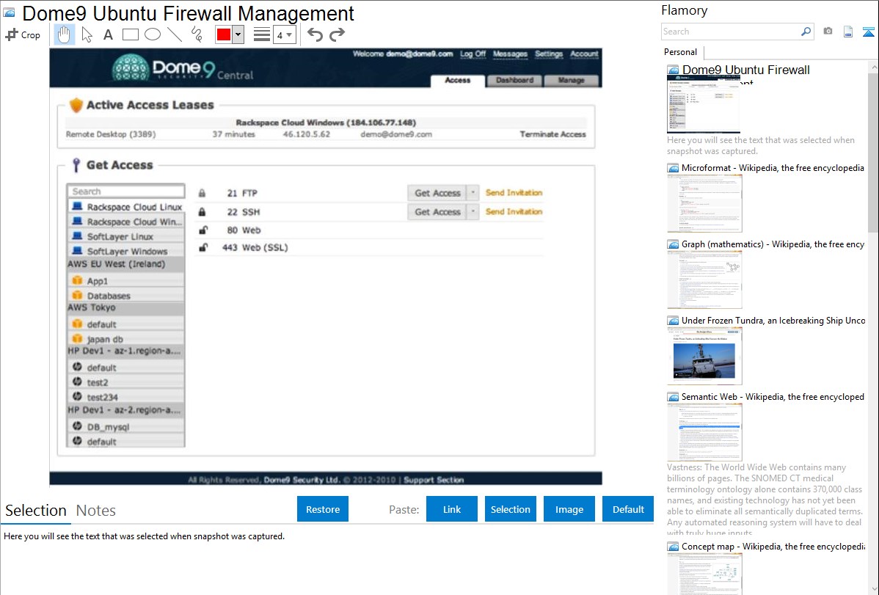Click the Access tab in Dome9
Viewport: 879px width, 595px height.
pyautogui.click(x=457, y=81)
